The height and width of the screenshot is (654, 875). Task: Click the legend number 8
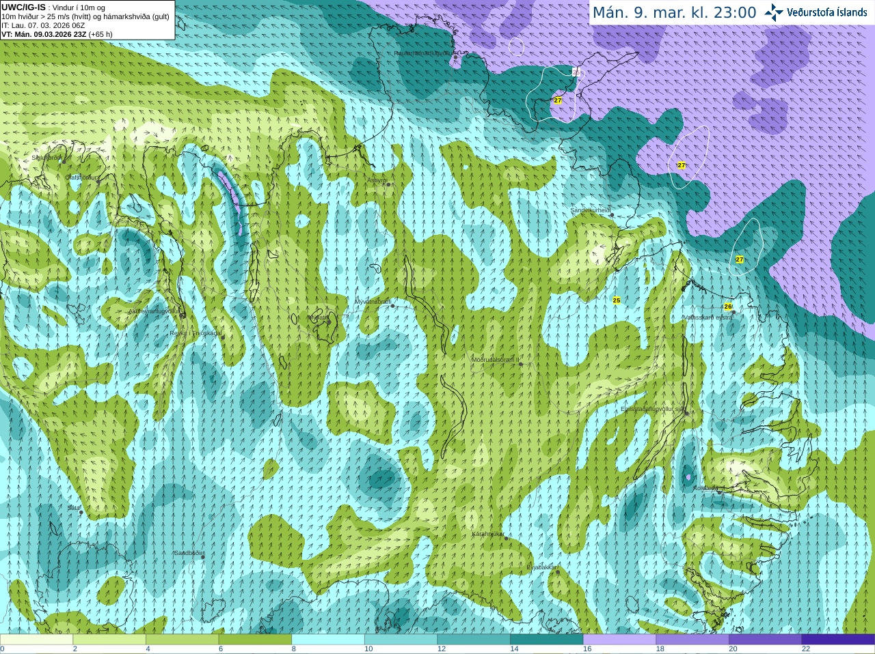[294, 649]
